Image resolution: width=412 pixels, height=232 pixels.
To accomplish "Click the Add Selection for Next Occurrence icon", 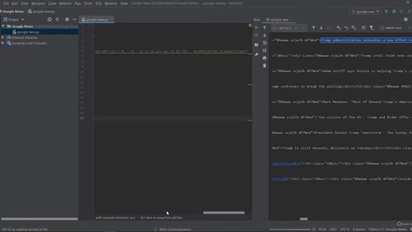I will tap(339, 28).
